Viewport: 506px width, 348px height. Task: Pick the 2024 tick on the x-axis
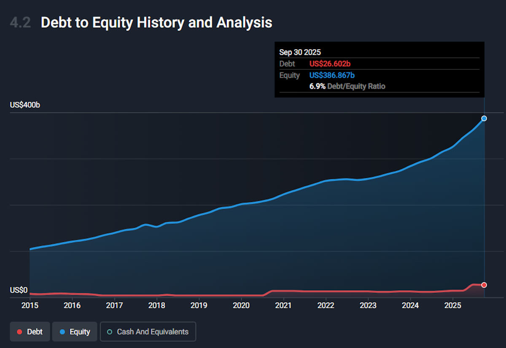tap(410, 305)
